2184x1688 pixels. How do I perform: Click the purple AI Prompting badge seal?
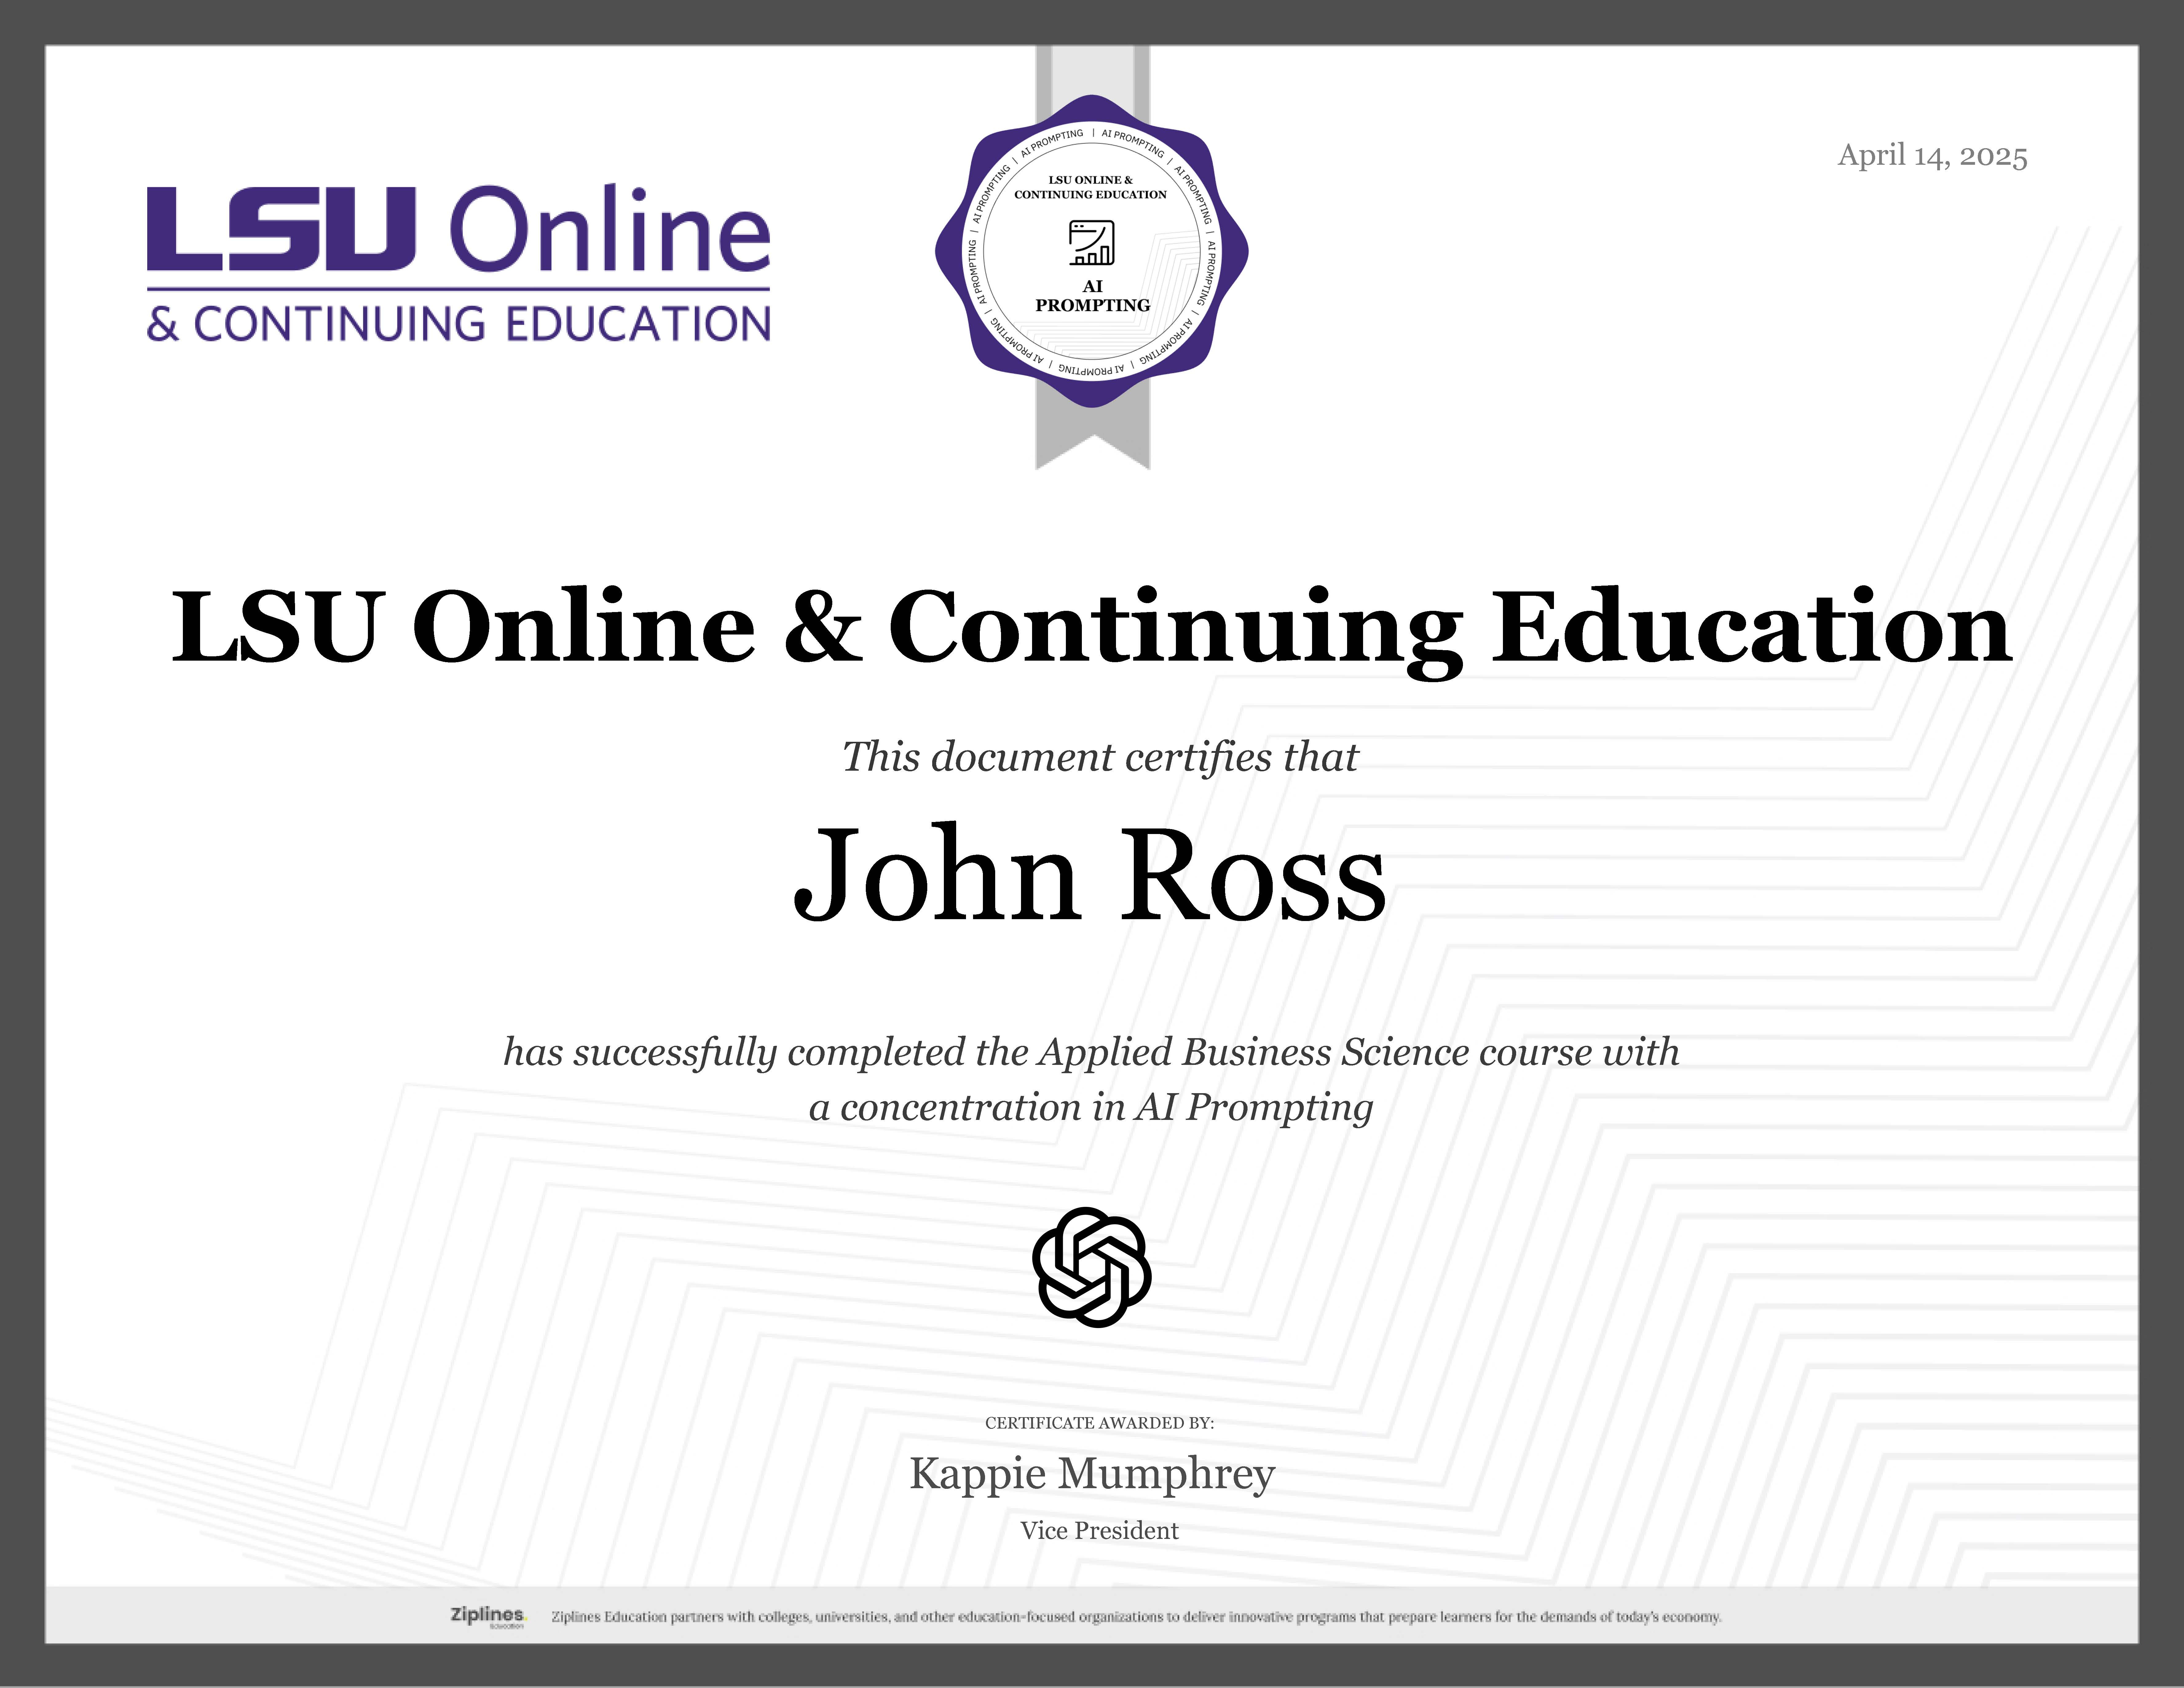point(1092,251)
